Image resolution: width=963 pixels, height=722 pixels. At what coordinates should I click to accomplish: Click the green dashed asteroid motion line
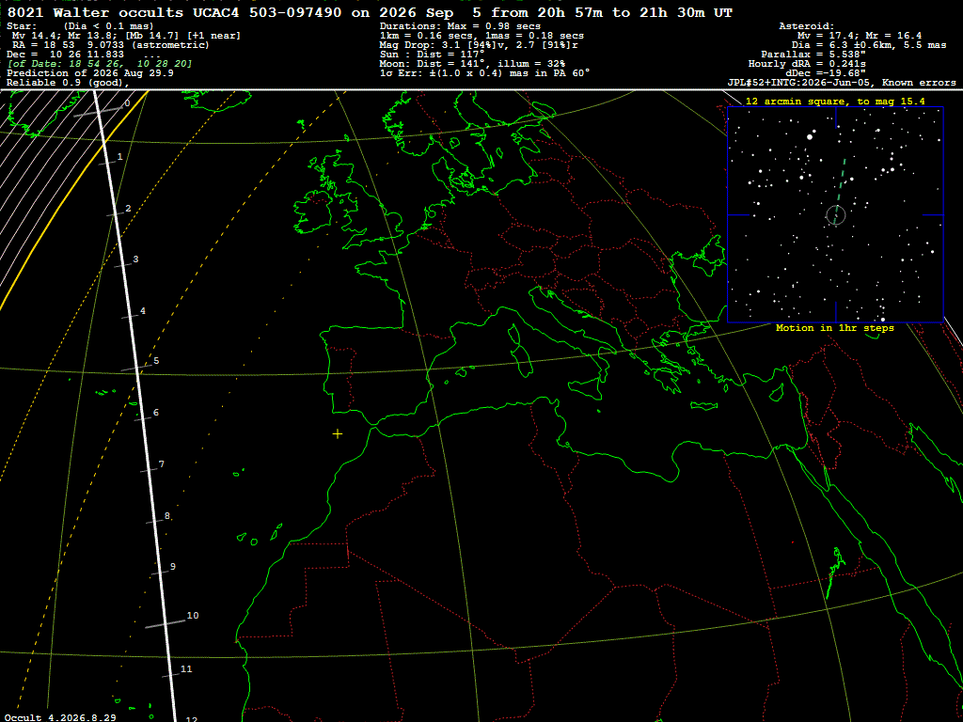tap(840, 187)
